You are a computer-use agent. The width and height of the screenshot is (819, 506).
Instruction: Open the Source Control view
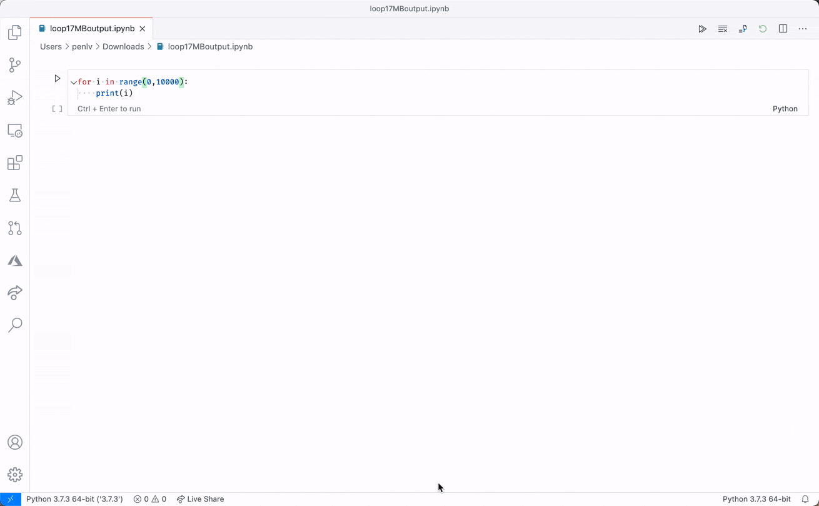click(14, 65)
